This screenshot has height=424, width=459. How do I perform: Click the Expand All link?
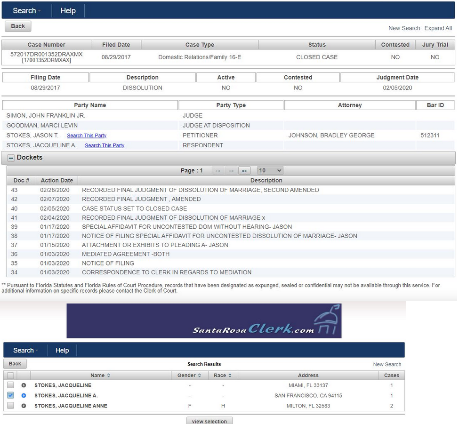(438, 28)
